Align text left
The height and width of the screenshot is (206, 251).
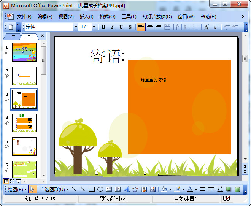point(141,27)
